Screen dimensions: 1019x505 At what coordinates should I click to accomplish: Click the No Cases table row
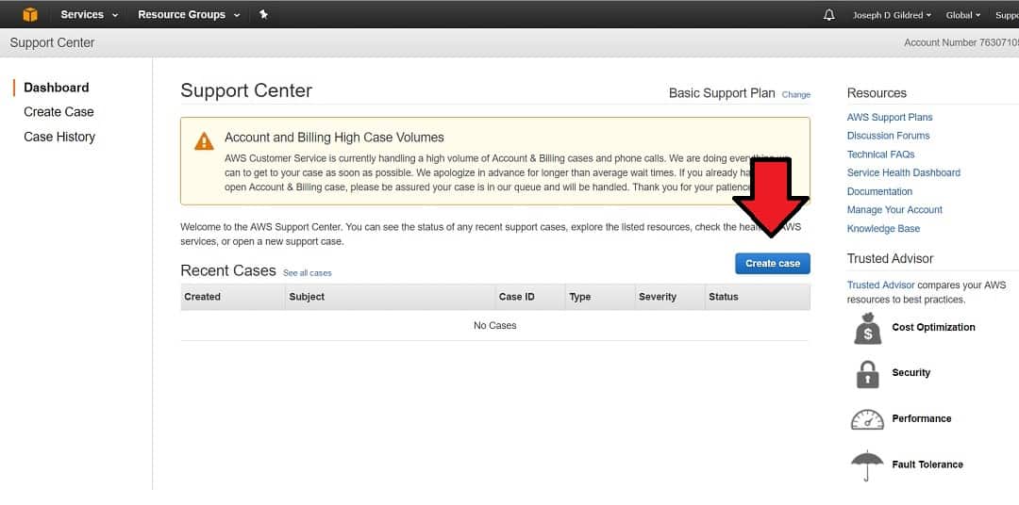(x=495, y=325)
